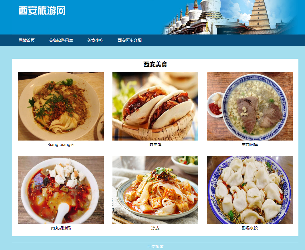Click the 羊肉泡馍 caption text
This screenshot has width=305, height=250.
(250, 145)
